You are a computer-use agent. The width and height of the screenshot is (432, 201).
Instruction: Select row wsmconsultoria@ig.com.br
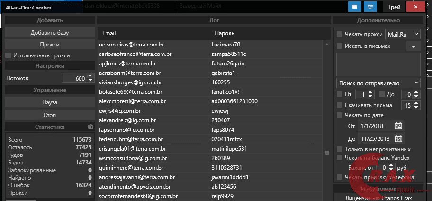(x=210, y=158)
